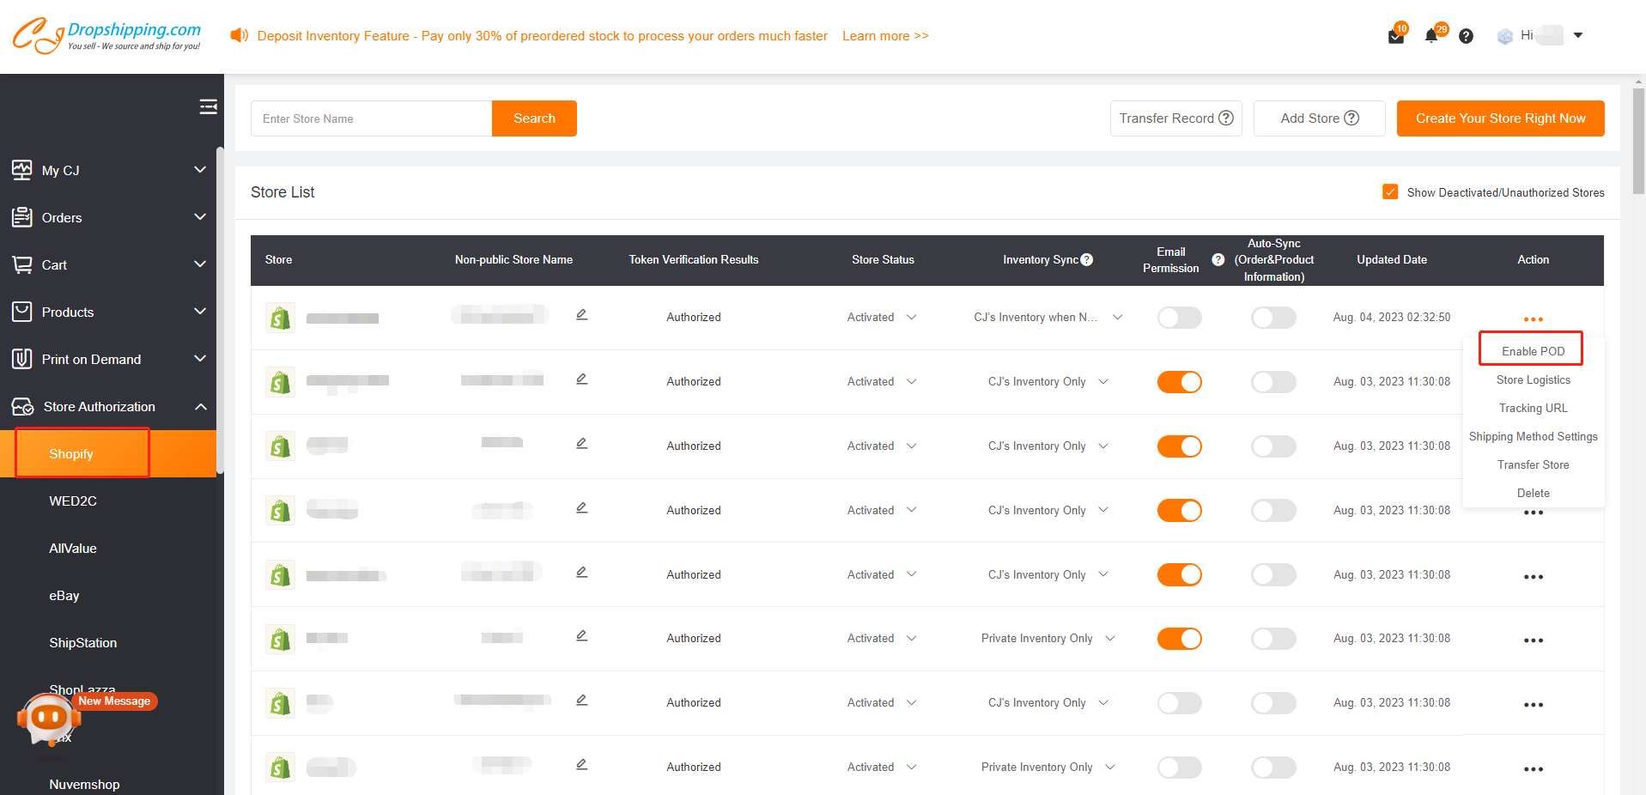Click the Enter Store Name input field
Viewport: 1646px width, 795px height.
(x=371, y=118)
